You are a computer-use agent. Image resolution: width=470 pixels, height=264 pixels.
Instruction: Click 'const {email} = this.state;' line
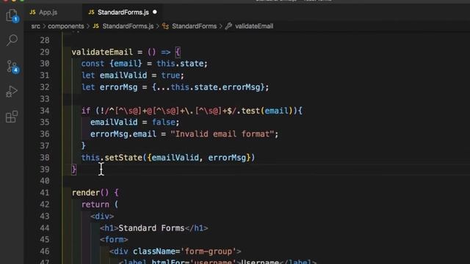pos(144,64)
